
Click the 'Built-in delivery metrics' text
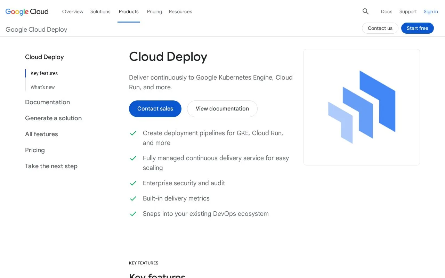pyautogui.click(x=176, y=198)
